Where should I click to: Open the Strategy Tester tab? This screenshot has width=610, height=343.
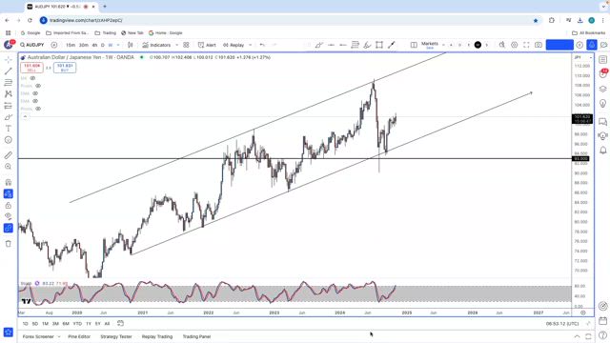point(116,336)
